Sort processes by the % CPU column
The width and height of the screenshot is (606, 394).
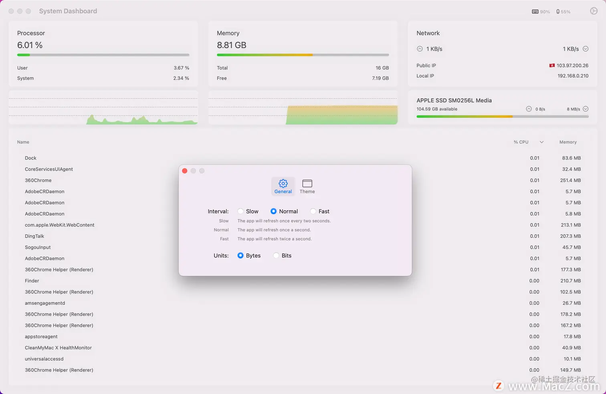pos(521,142)
